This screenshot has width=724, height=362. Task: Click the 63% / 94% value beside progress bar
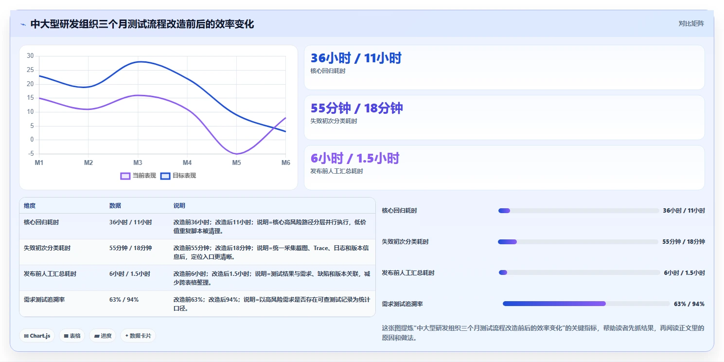coord(689,304)
